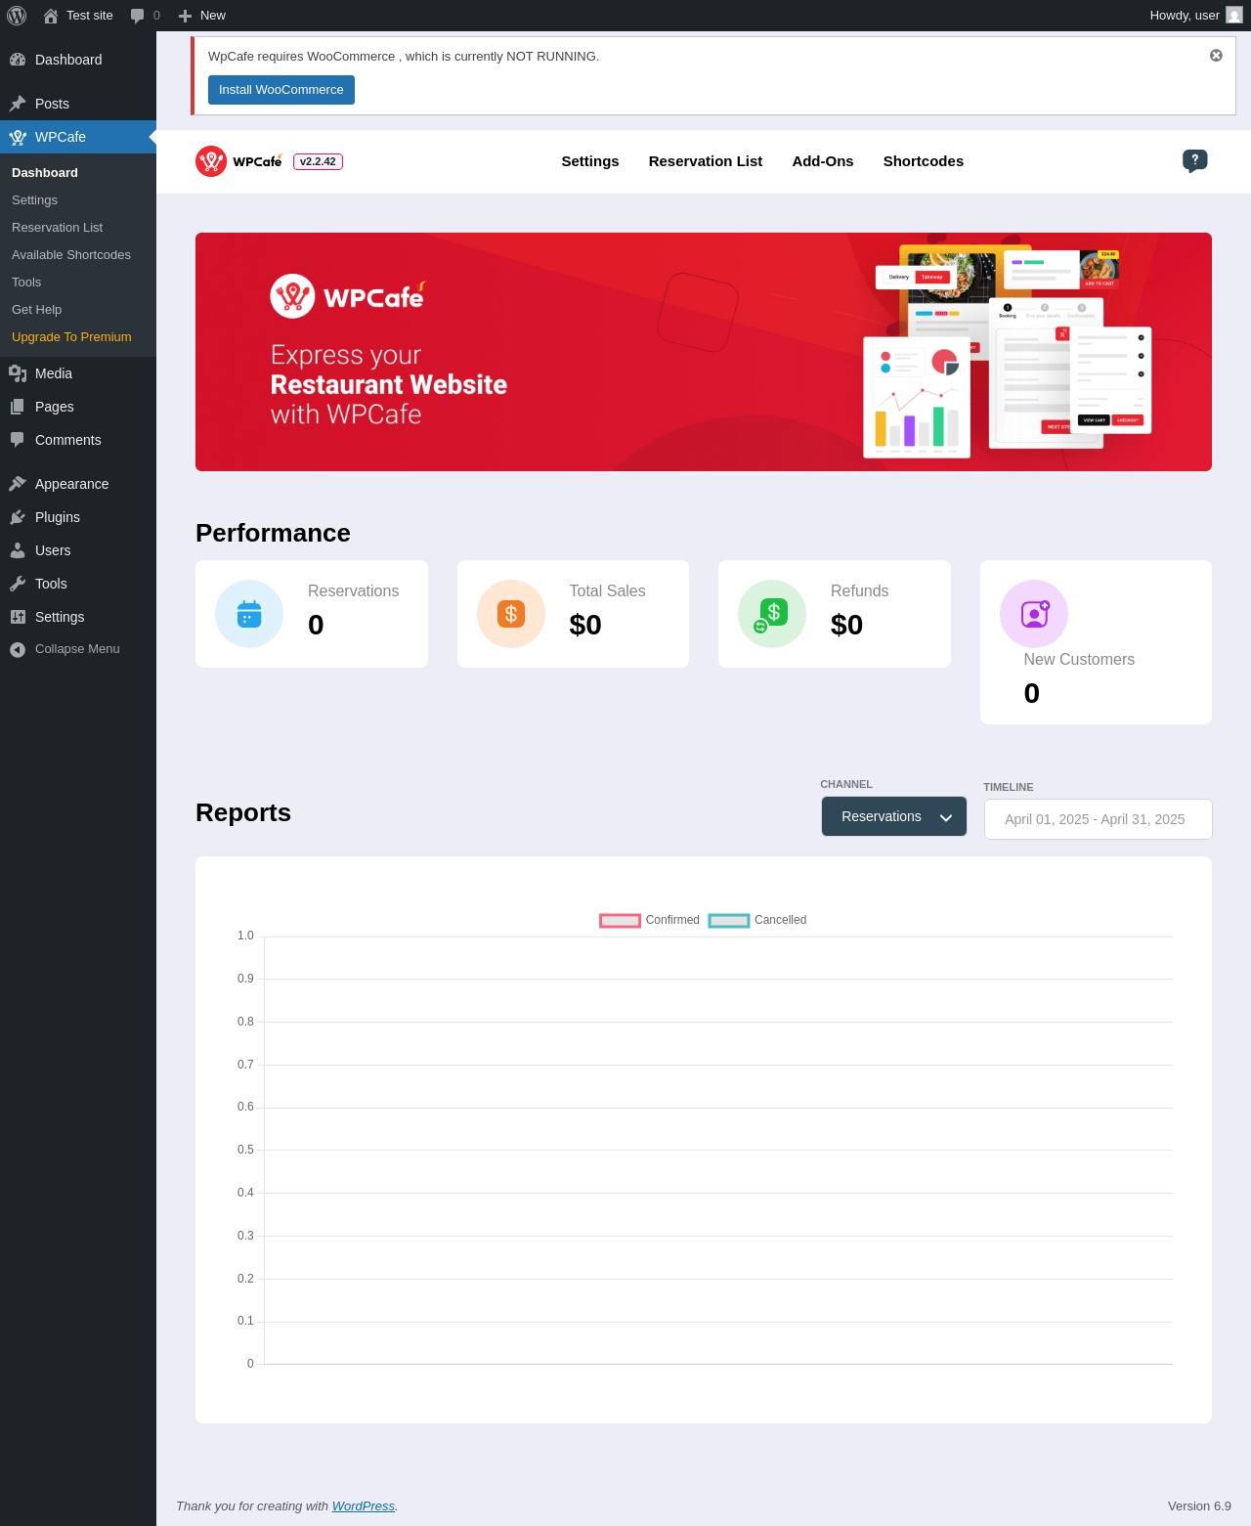Open the Test site home icon
This screenshot has width=1251, height=1526.
[x=51, y=16]
